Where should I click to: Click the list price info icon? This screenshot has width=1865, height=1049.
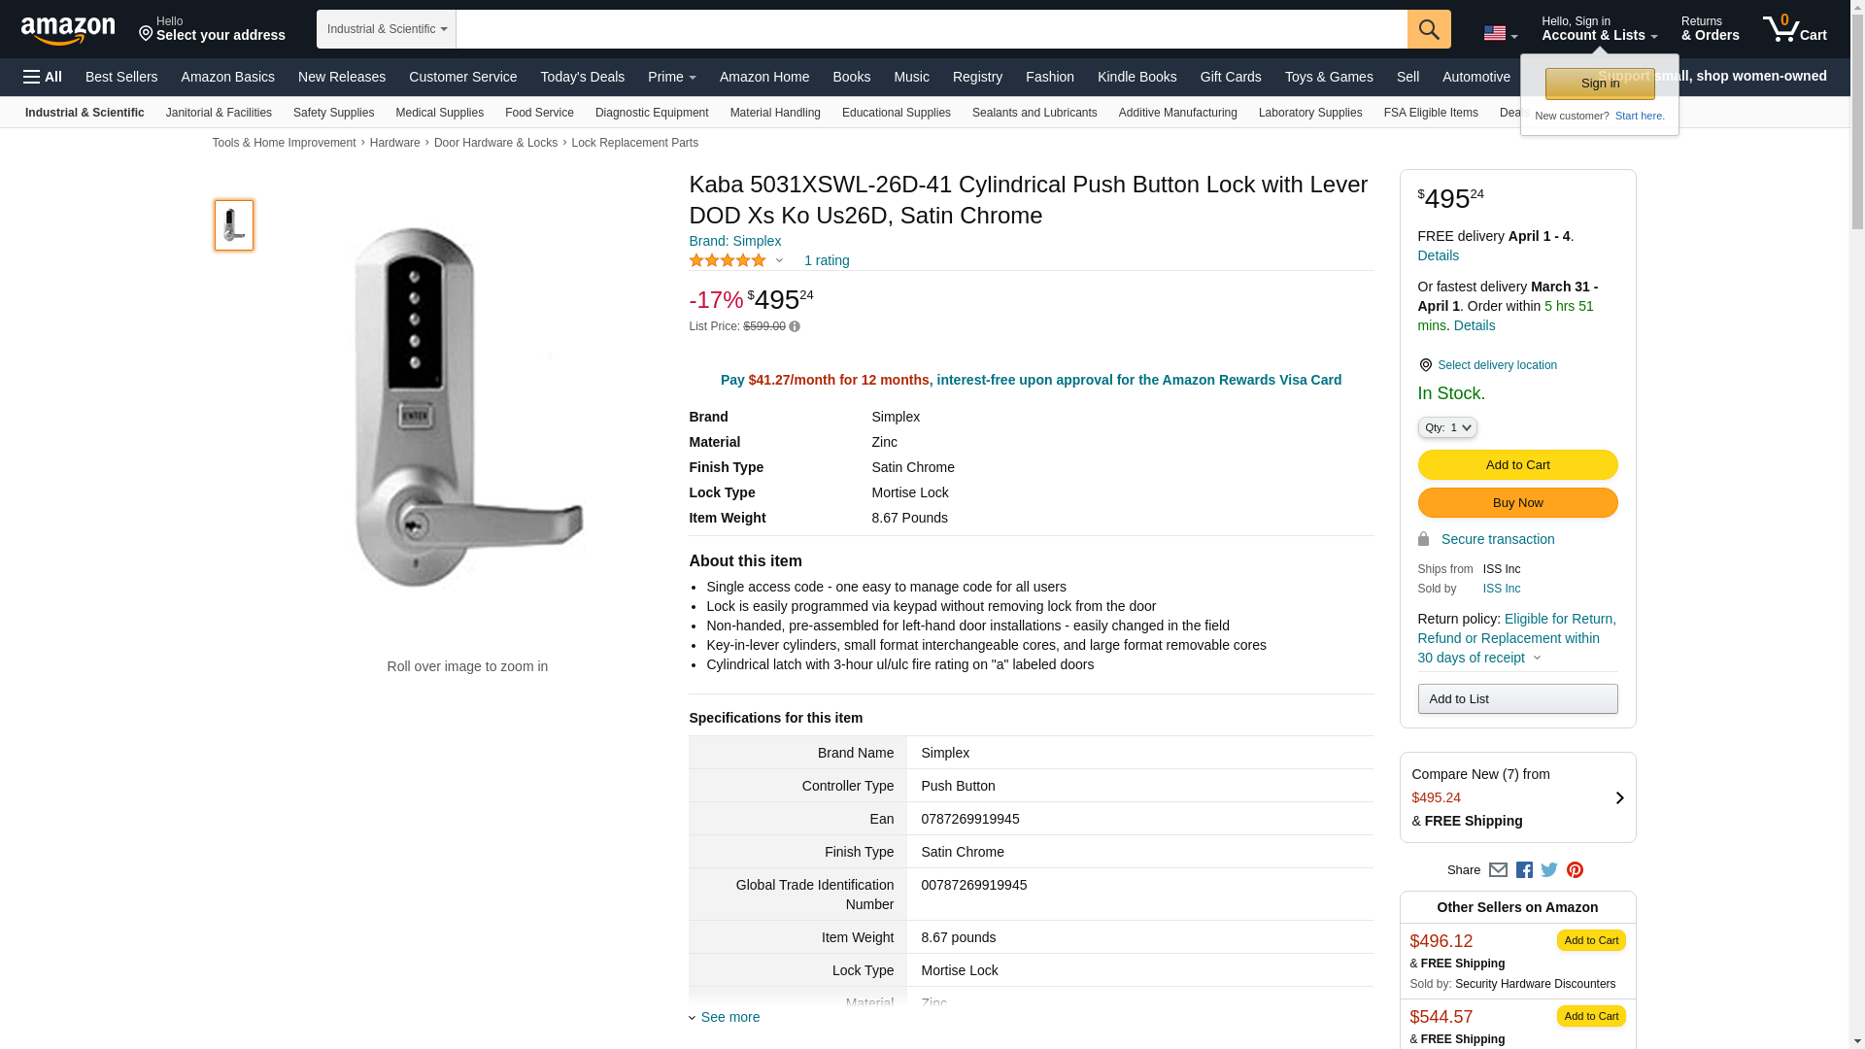(795, 327)
